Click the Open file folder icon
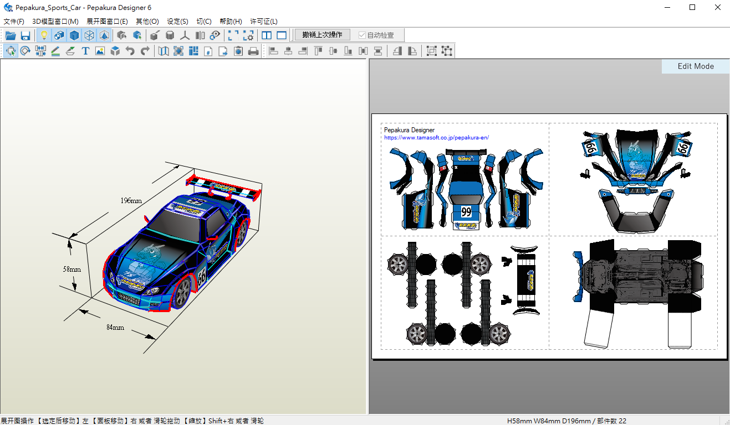Image resolution: width=730 pixels, height=425 pixels. click(11, 35)
